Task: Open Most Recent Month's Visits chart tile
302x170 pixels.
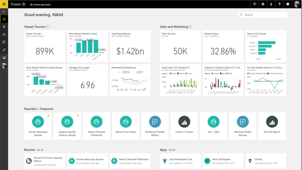Action: click(x=87, y=46)
